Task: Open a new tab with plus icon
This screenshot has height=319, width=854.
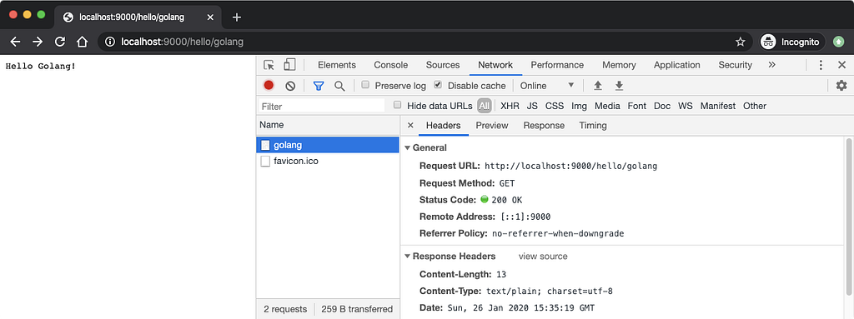Action: [x=236, y=17]
